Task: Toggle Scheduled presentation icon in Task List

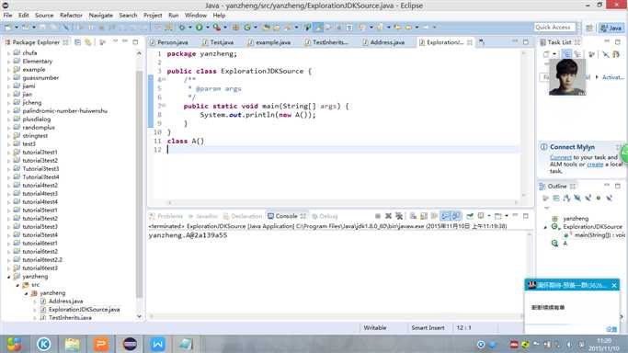Action: 577,54
